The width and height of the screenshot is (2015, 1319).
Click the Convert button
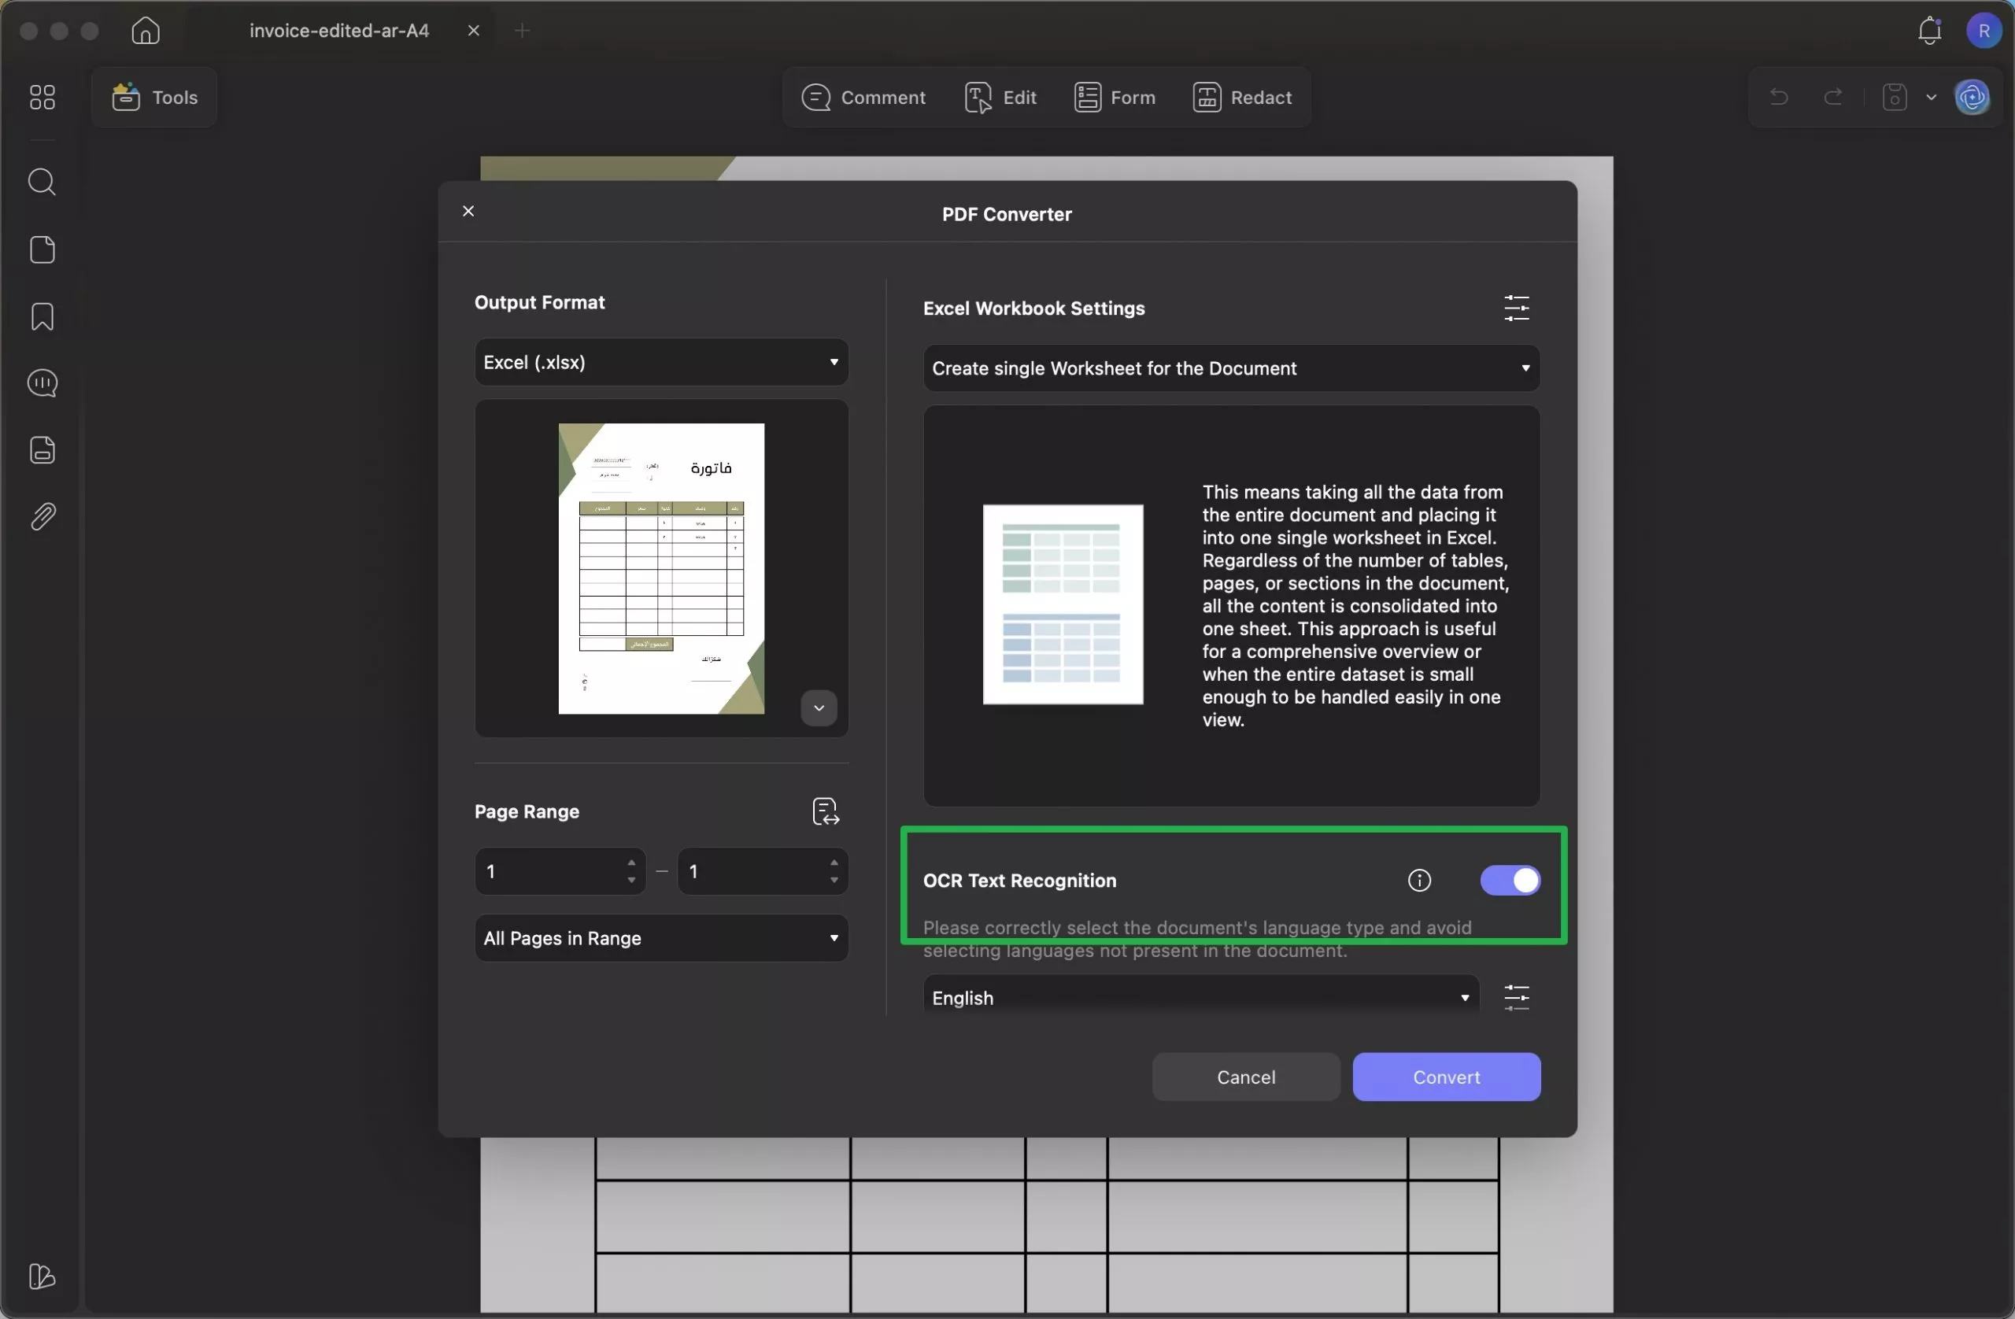pyautogui.click(x=1446, y=1077)
